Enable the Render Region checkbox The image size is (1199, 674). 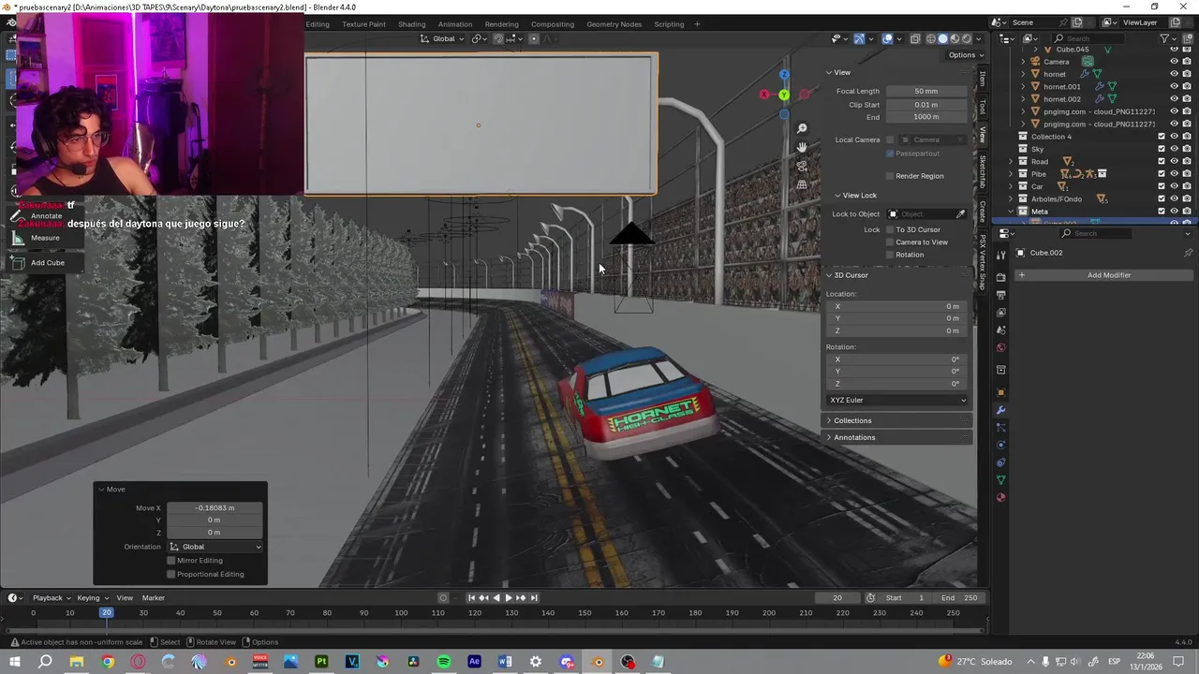point(890,176)
